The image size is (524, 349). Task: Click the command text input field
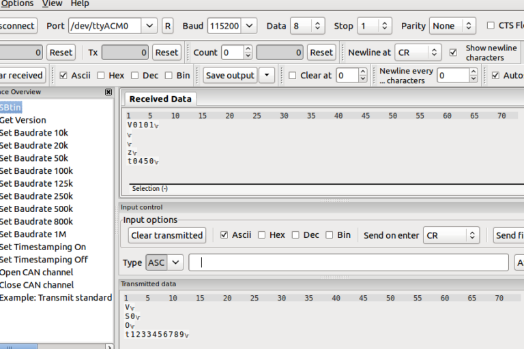pos(348,262)
